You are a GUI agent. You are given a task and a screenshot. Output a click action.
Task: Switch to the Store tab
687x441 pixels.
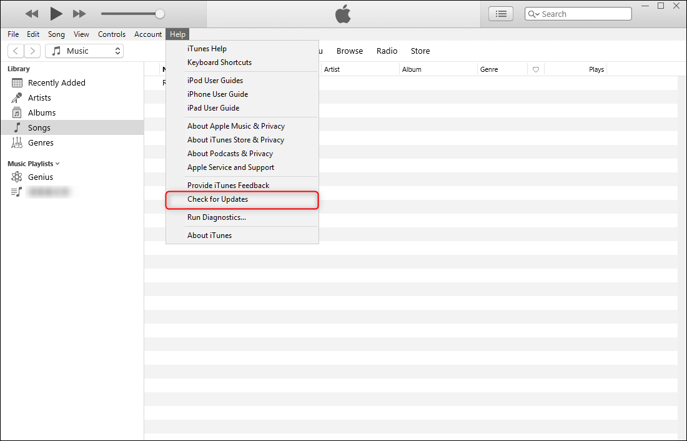(420, 51)
